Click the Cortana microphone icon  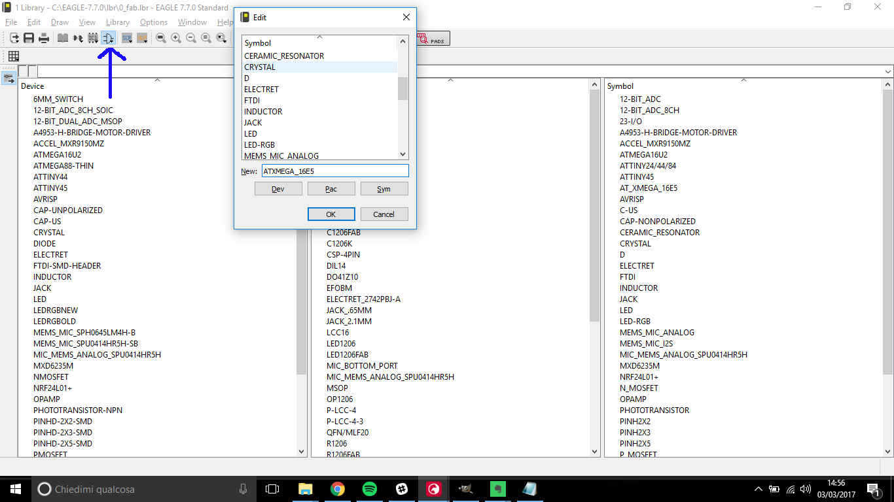[243, 489]
